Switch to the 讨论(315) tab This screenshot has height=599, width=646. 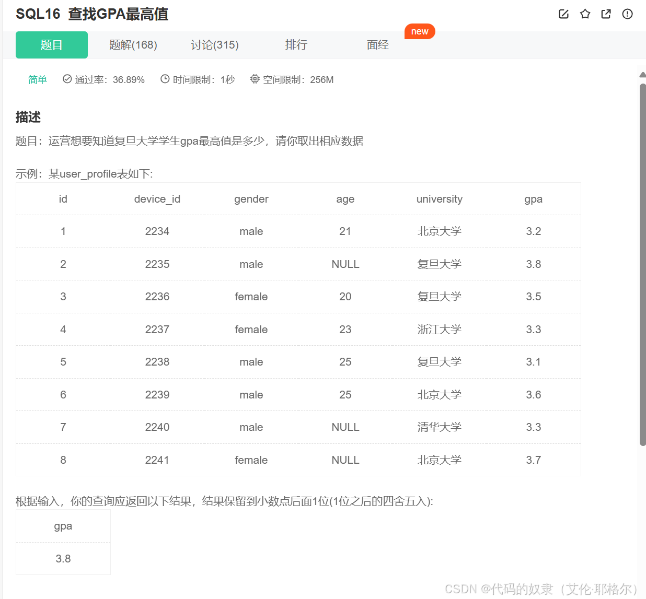pyautogui.click(x=215, y=45)
